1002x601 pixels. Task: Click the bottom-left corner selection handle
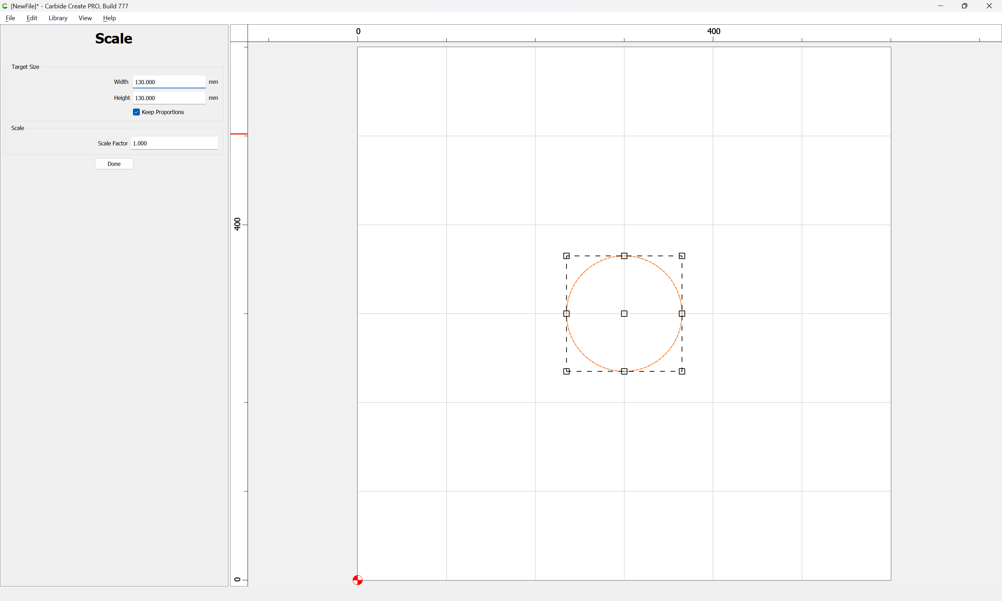tap(566, 371)
